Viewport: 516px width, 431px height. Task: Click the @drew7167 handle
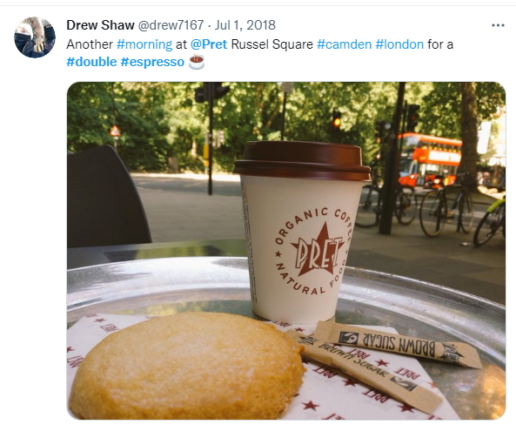171,25
